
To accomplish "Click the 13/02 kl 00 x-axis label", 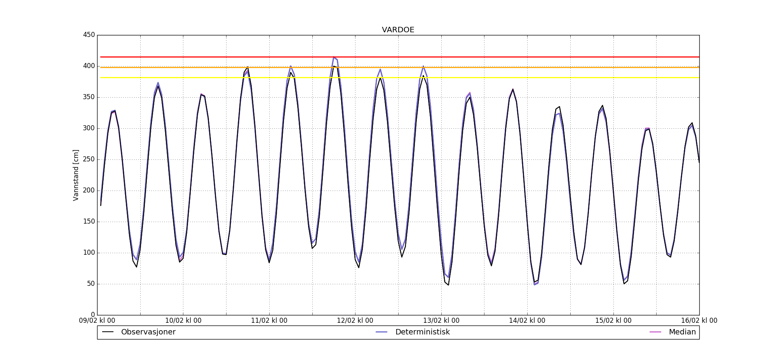I will (x=441, y=321).
